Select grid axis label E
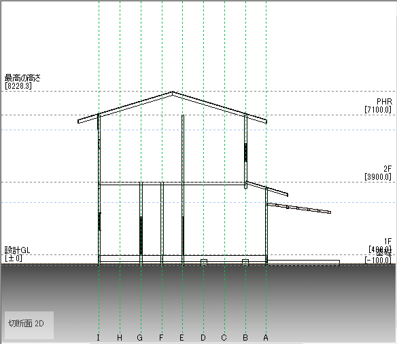The height and width of the screenshot is (344, 397). 182,338
